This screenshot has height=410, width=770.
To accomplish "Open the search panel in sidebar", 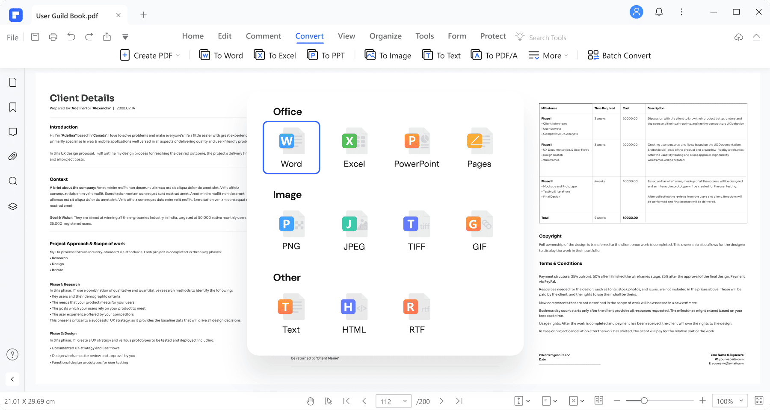I will [13, 181].
